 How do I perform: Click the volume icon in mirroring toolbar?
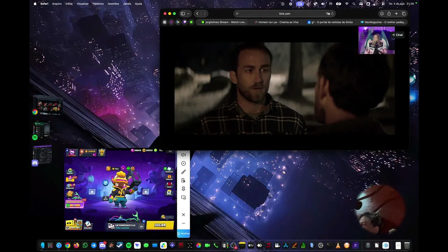tap(183, 155)
